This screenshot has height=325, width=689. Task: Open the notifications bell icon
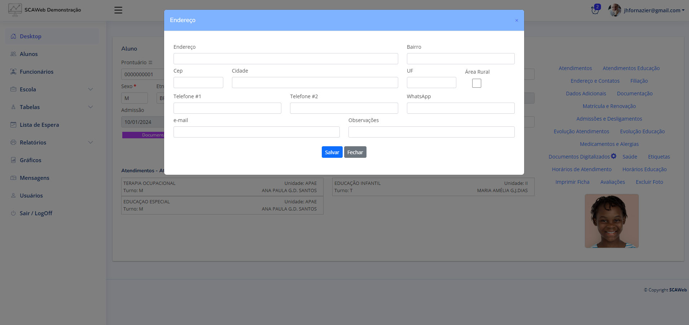point(595,10)
